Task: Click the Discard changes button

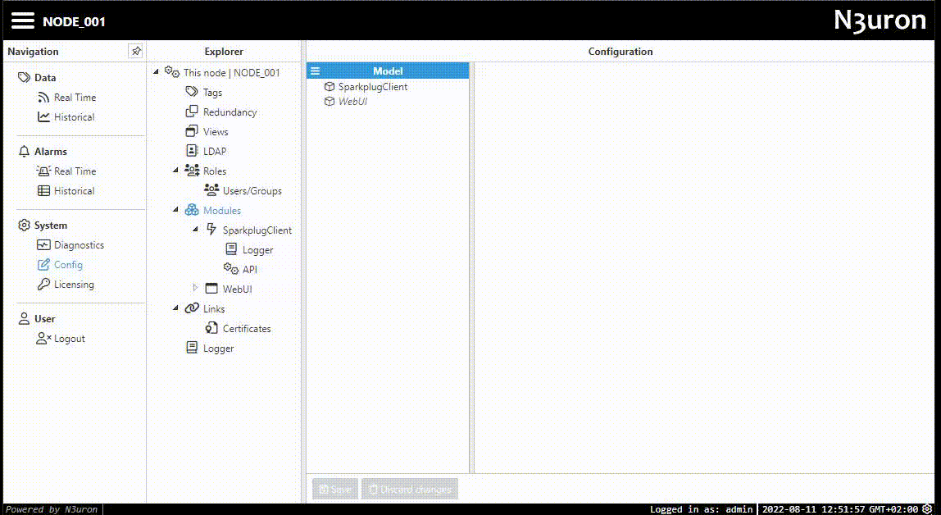Action: click(x=410, y=490)
